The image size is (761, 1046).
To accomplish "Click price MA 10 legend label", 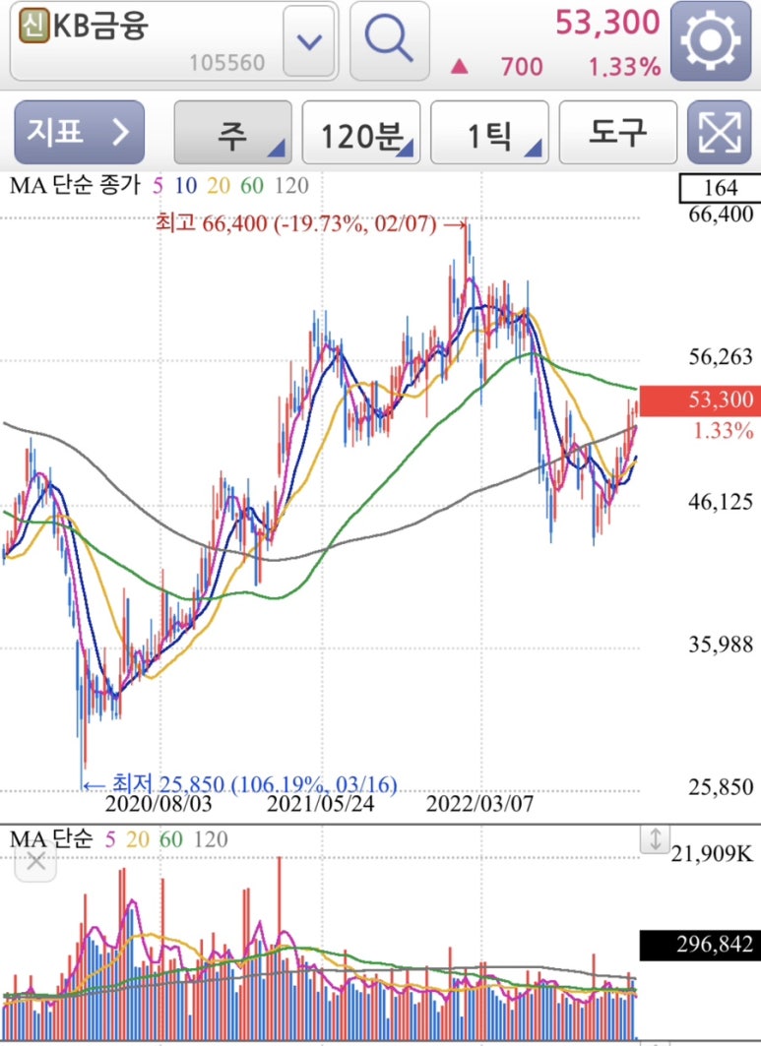I will click(186, 185).
